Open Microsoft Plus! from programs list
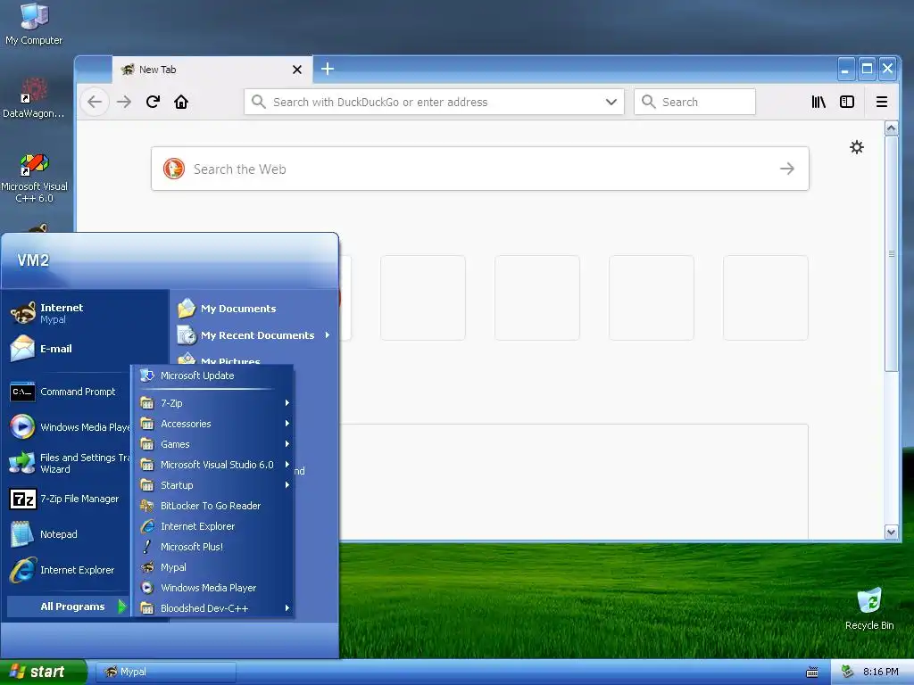This screenshot has height=685, width=914. 213,547
